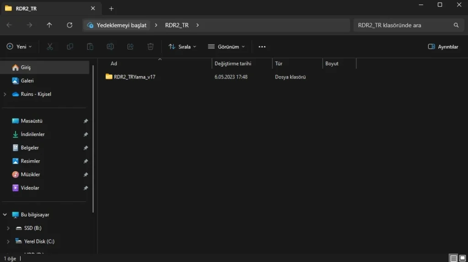Screen dimensions: 468x262
Task: Select the RDR2_TR tab
Action: (51, 8)
